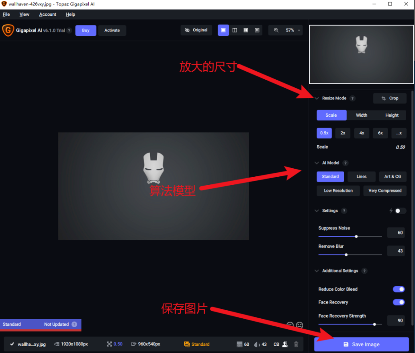Select Lines AI model

coord(362,177)
